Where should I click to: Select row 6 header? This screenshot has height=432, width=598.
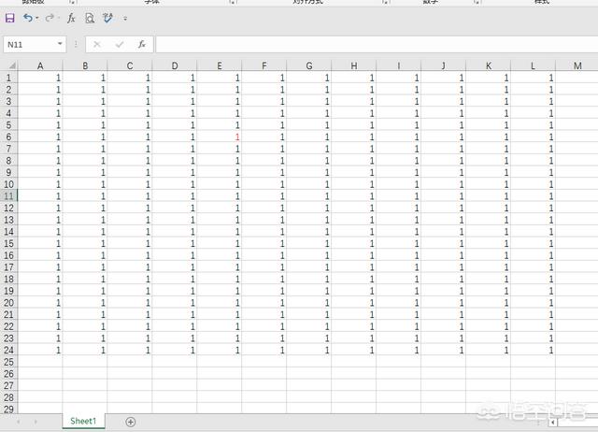coord(8,137)
